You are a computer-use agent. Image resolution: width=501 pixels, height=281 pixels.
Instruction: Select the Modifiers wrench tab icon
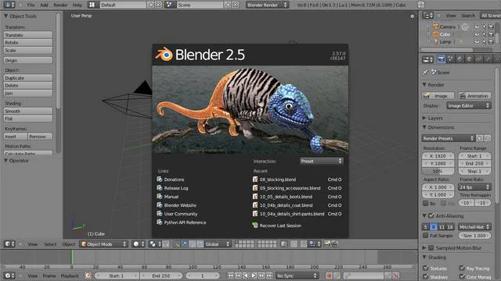point(488,59)
